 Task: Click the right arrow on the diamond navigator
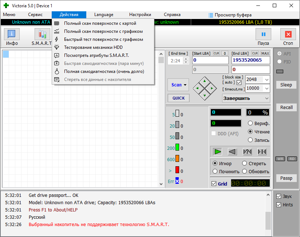pyautogui.click(x=212, y=88)
